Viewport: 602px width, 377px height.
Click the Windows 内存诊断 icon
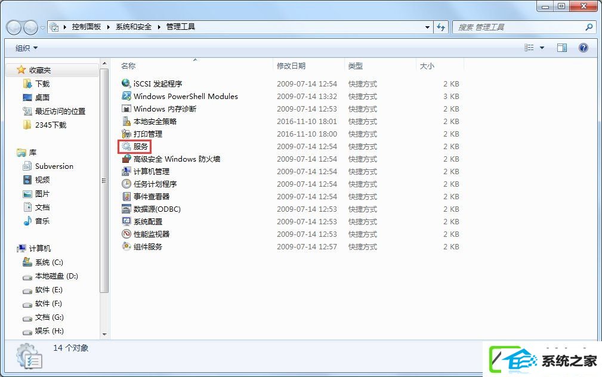(126, 109)
